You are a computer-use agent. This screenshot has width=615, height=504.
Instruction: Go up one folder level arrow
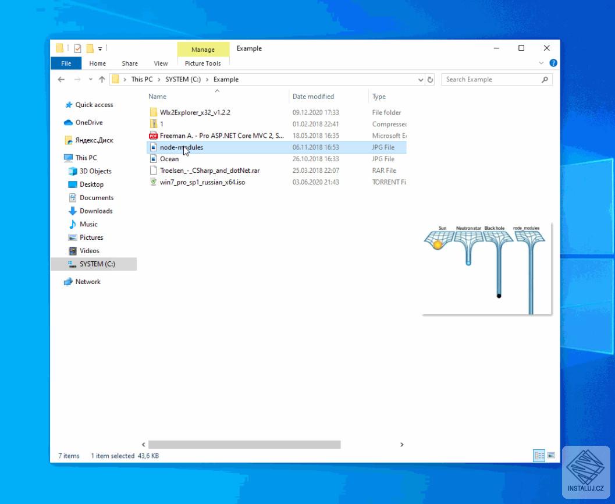102,80
